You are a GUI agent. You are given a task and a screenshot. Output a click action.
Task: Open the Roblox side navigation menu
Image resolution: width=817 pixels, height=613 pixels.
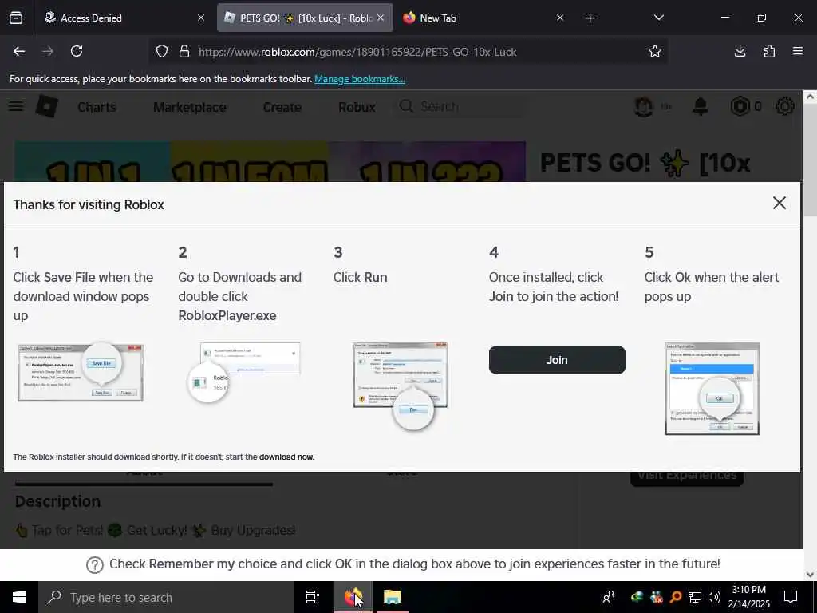(16, 106)
